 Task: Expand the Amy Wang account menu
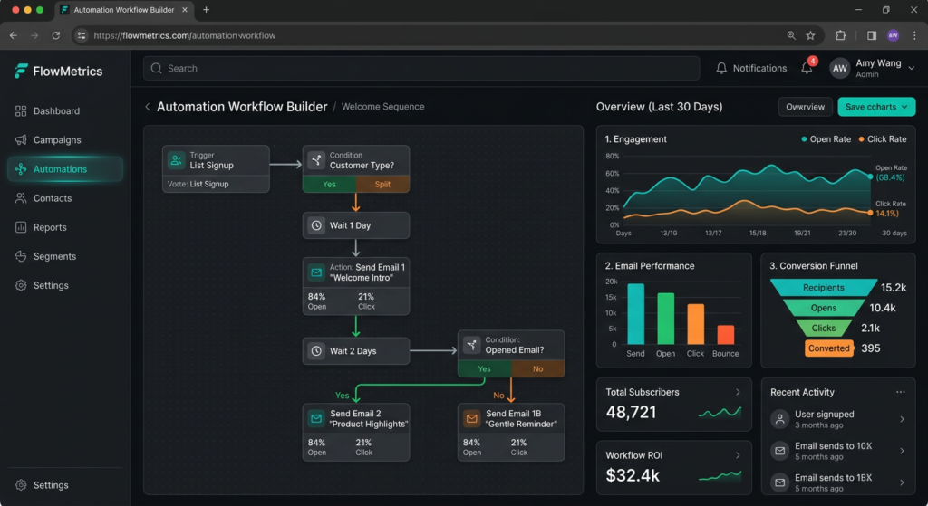(x=911, y=68)
